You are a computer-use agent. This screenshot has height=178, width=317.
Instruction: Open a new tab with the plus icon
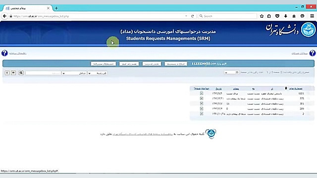point(56,8)
